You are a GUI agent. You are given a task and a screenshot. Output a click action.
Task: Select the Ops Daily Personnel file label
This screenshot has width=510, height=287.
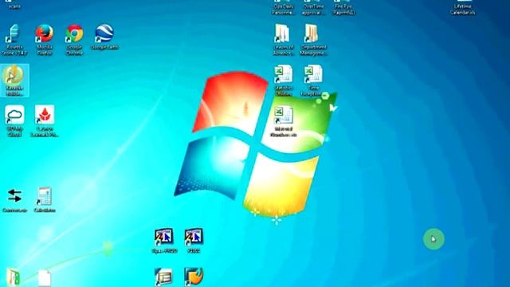click(x=284, y=10)
